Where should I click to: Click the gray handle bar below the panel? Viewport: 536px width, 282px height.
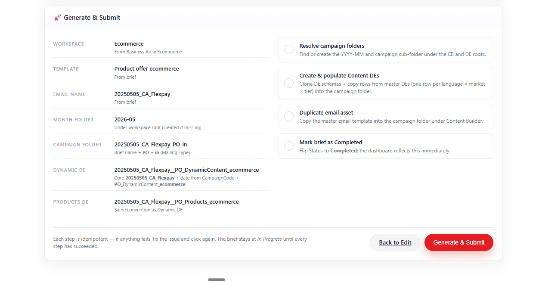217,280
